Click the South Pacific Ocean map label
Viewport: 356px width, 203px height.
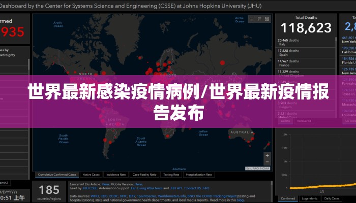[x=64, y=139]
